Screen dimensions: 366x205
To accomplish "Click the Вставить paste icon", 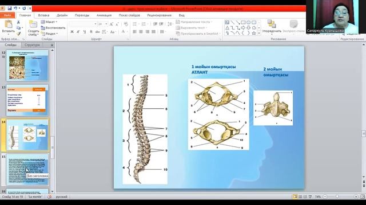I will pos(9,24).
